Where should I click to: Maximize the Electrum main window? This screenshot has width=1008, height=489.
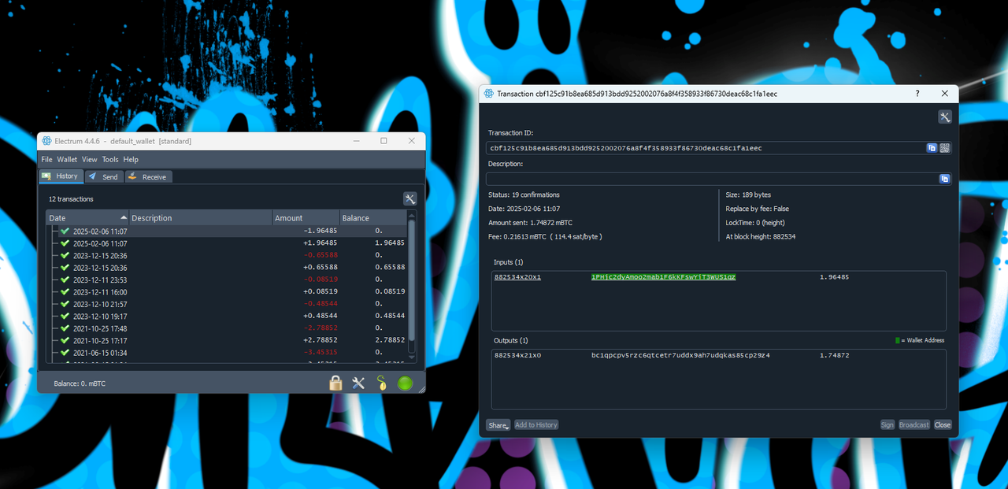[x=384, y=141]
